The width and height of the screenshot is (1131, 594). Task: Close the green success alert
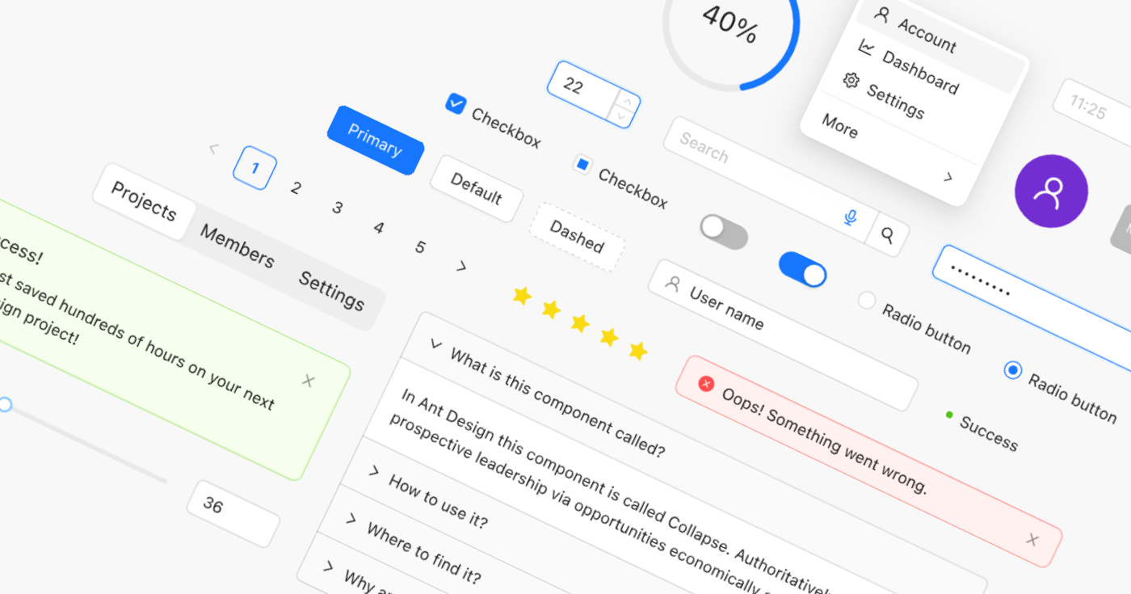(308, 381)
